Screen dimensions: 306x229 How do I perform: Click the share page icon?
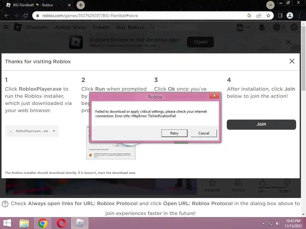(259, 16)
